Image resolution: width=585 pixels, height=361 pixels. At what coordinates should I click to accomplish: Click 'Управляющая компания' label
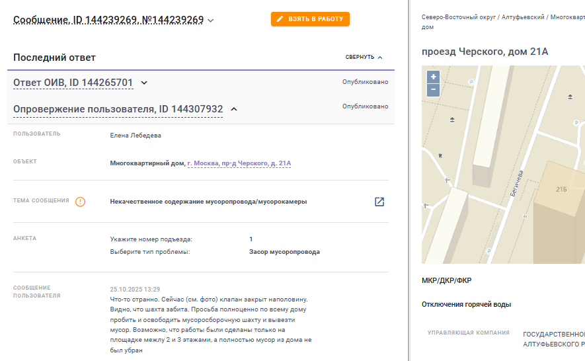tap(468, 333)
